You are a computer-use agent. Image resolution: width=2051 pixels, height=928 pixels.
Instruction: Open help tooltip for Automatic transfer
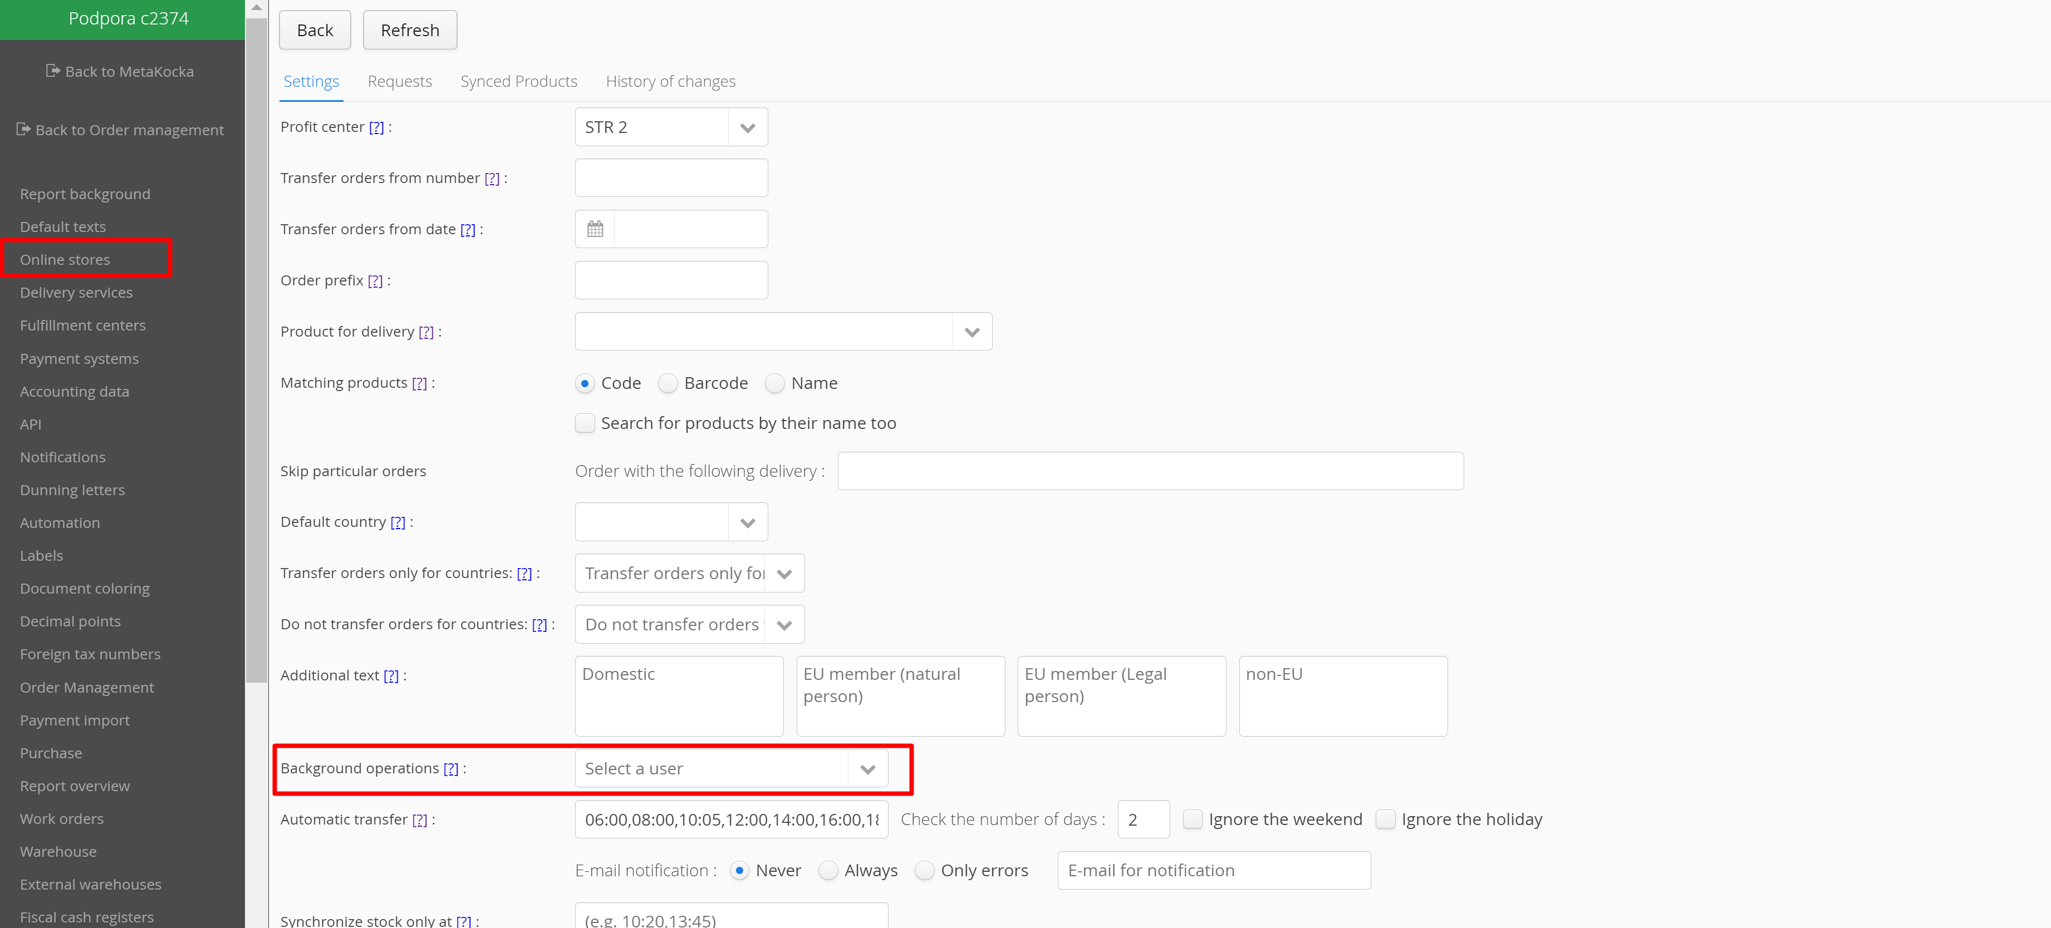click(420, 820)
